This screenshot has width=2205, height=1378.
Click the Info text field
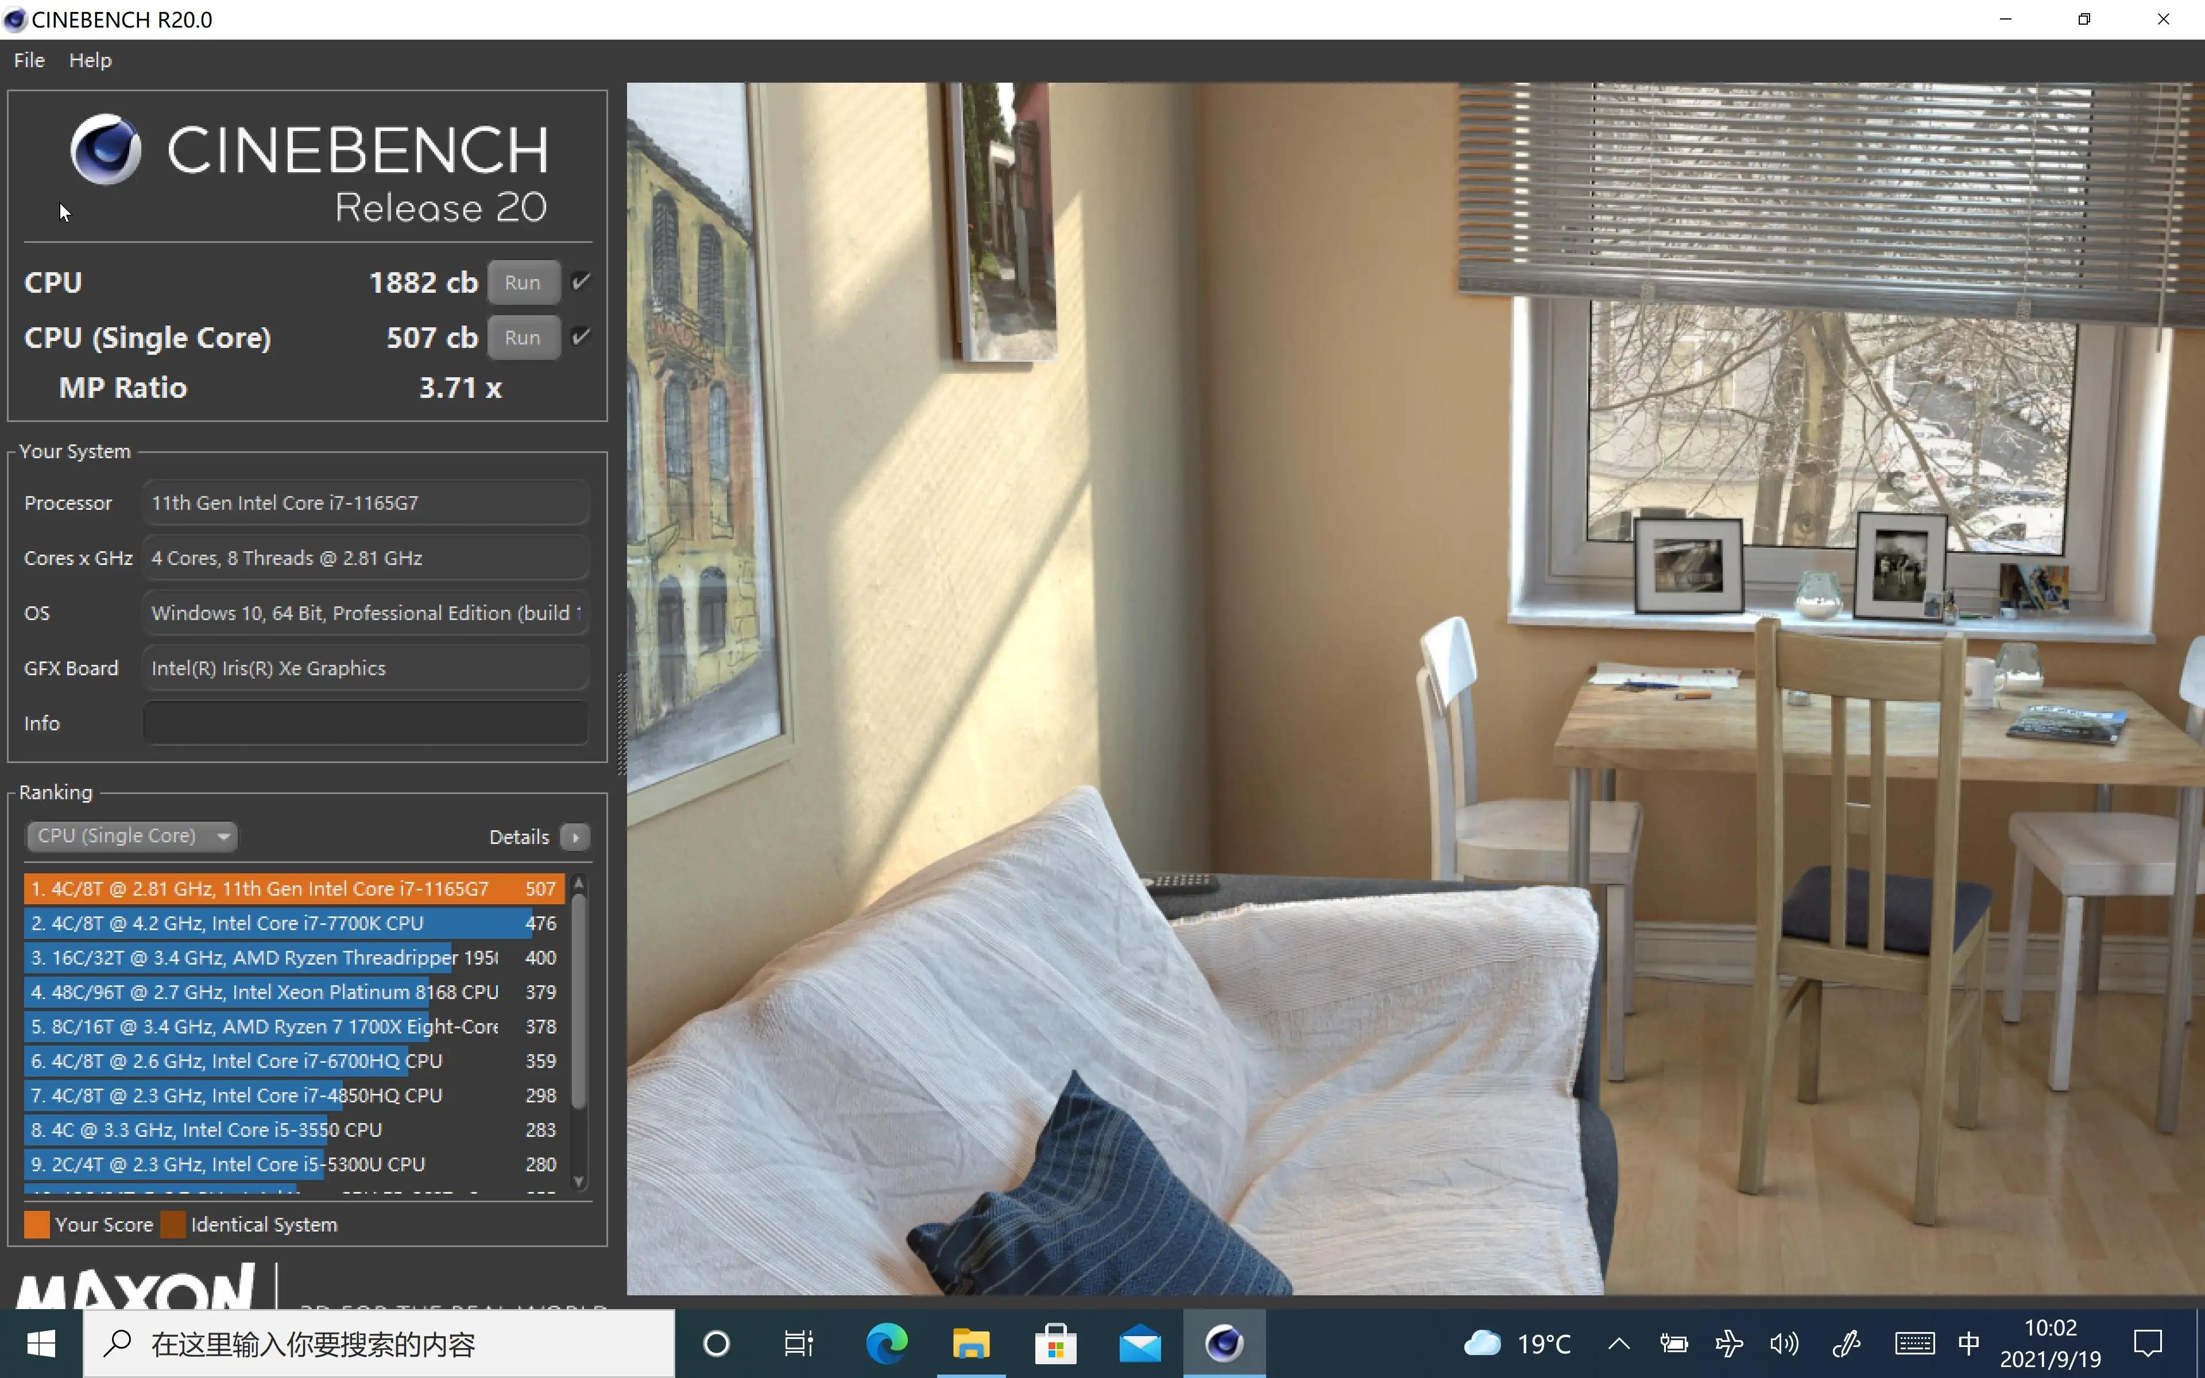365,723
